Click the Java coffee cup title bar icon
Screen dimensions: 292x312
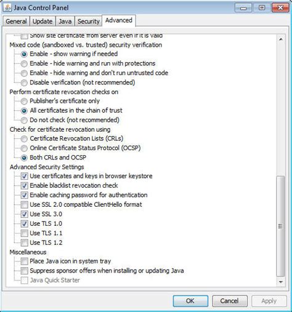[7, 7]
